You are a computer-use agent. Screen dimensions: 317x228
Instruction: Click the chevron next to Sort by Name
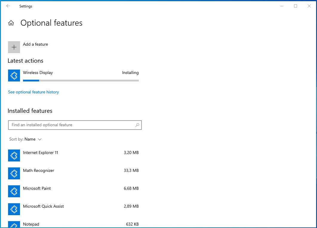click(x=40, y=139)
